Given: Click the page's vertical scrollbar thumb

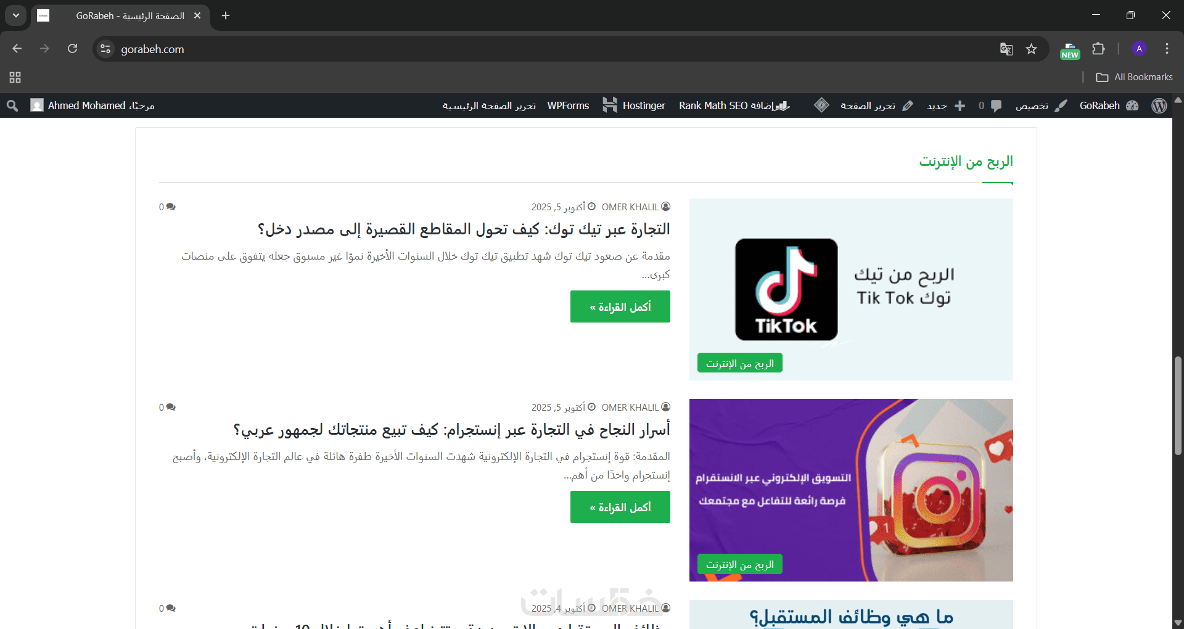Looking at the screenshot, I should (1178, 405).
